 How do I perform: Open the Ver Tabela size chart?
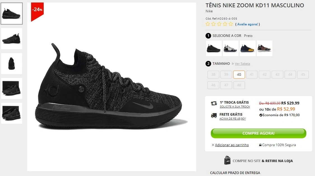pos(242,64)
